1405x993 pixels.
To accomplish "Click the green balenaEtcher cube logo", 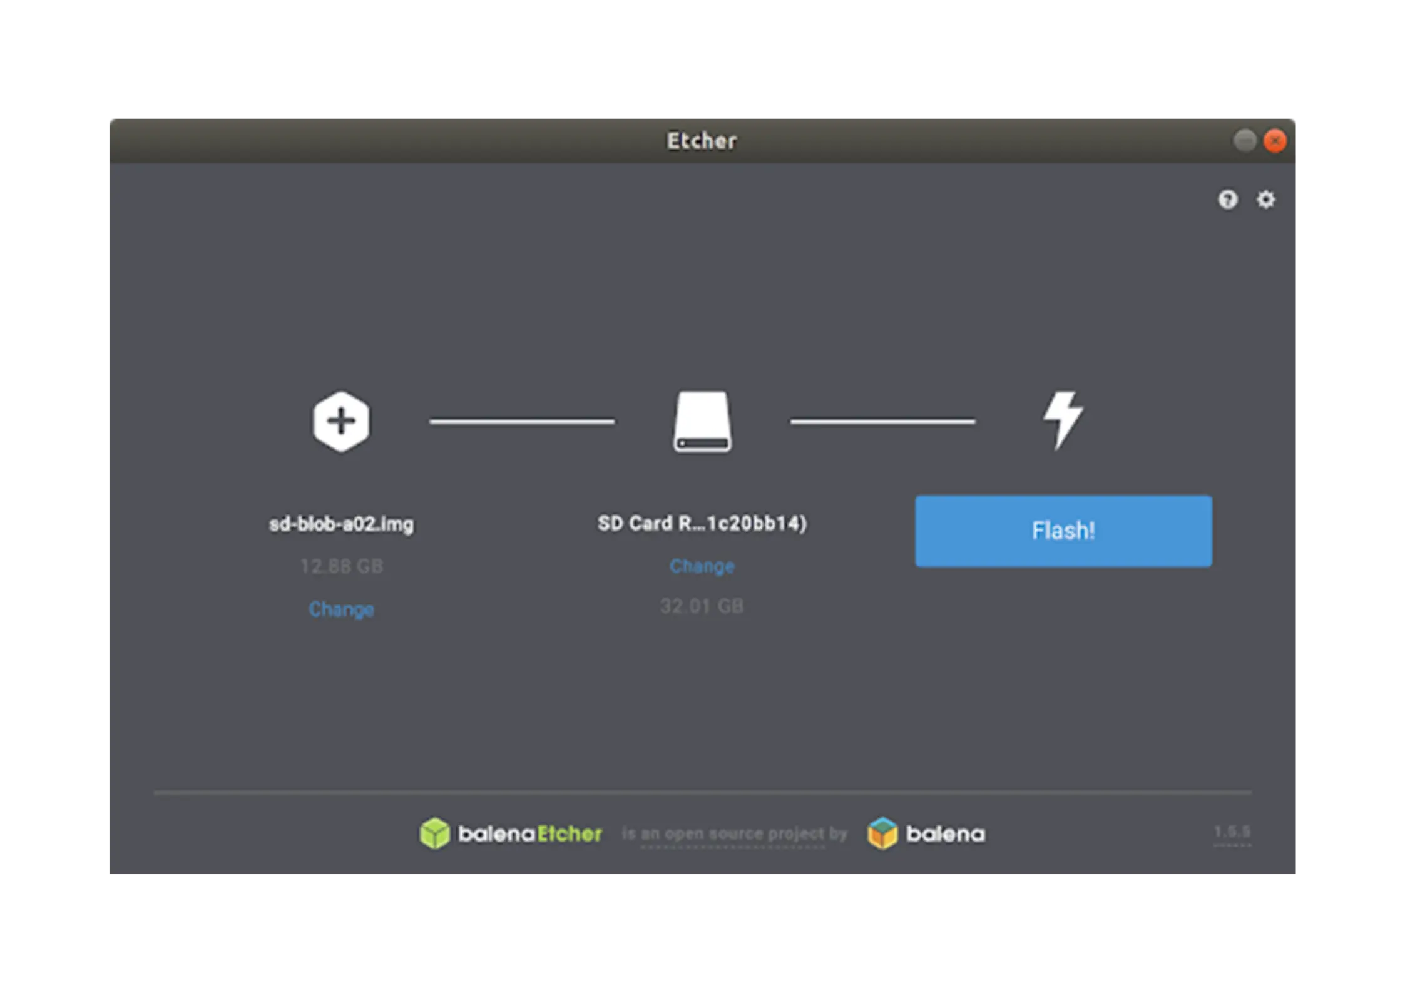I will pyautogui.click(x=434, y=833).
